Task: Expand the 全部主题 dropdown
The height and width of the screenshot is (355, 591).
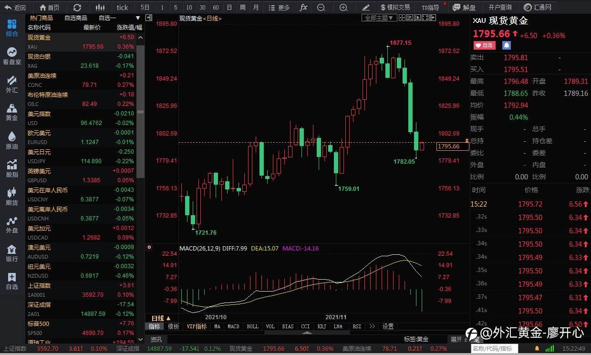Action: 380,18
